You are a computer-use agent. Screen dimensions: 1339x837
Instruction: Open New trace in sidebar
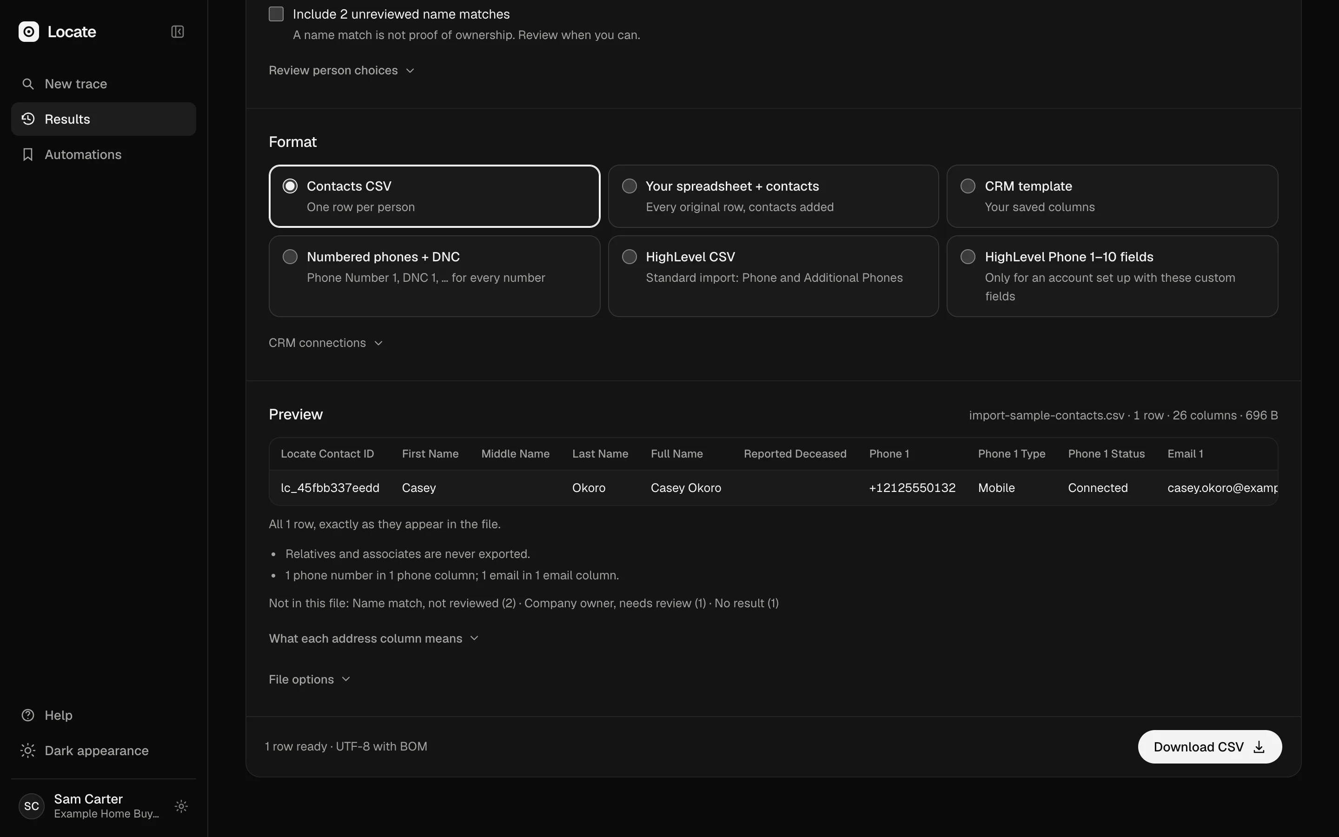pos(104,84)
